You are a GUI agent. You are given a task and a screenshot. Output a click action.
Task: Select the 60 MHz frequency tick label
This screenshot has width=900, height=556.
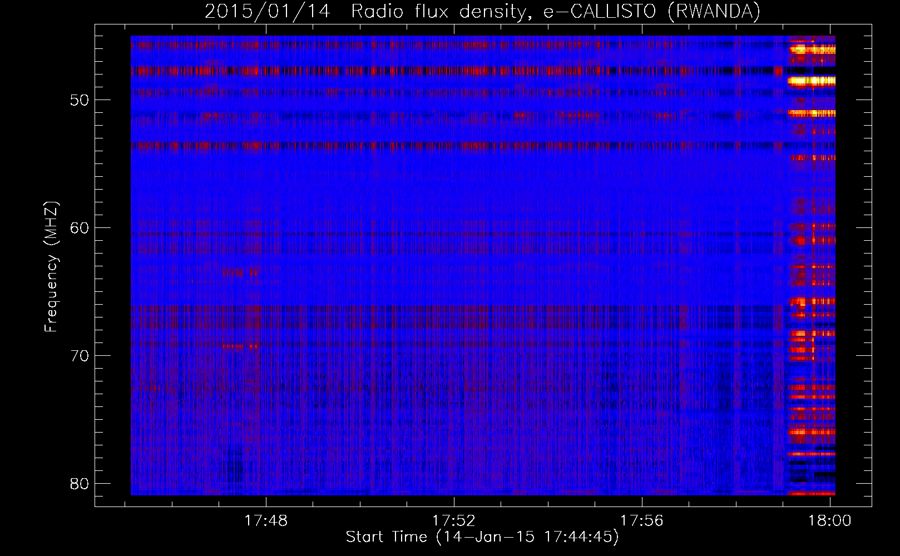click(x=80, y=228)
